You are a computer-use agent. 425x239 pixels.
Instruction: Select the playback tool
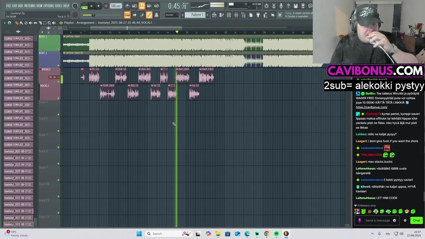(x=54, y=23)
